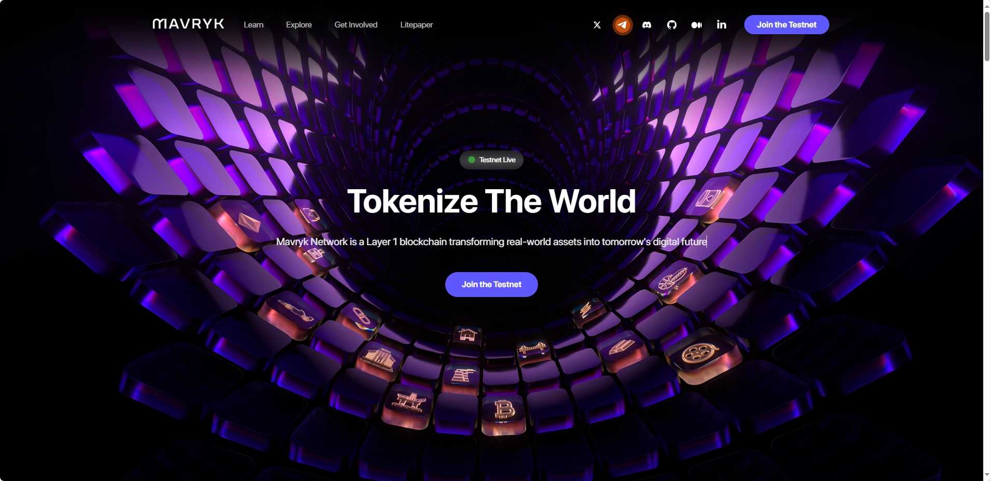Image resolution: width=991 pixels, height=481 pixels.
Task: Open the Get Involved menu
Action: (356, 25)
